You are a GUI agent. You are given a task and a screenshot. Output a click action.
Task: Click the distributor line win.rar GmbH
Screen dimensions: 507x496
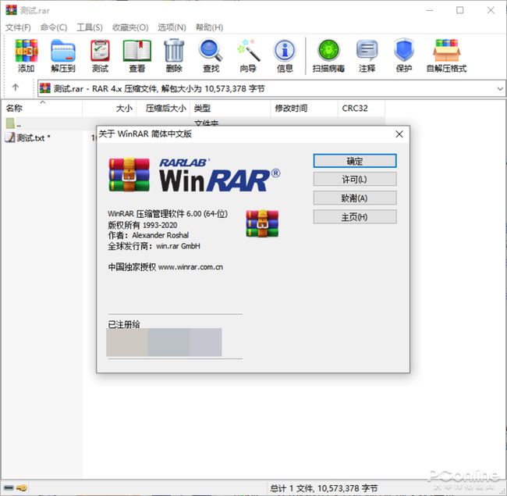point(154,246)
